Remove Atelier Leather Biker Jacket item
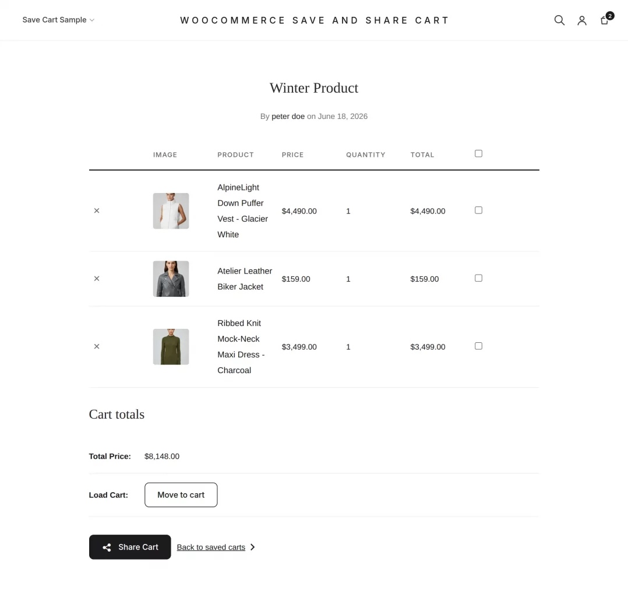 coord(97,278)
